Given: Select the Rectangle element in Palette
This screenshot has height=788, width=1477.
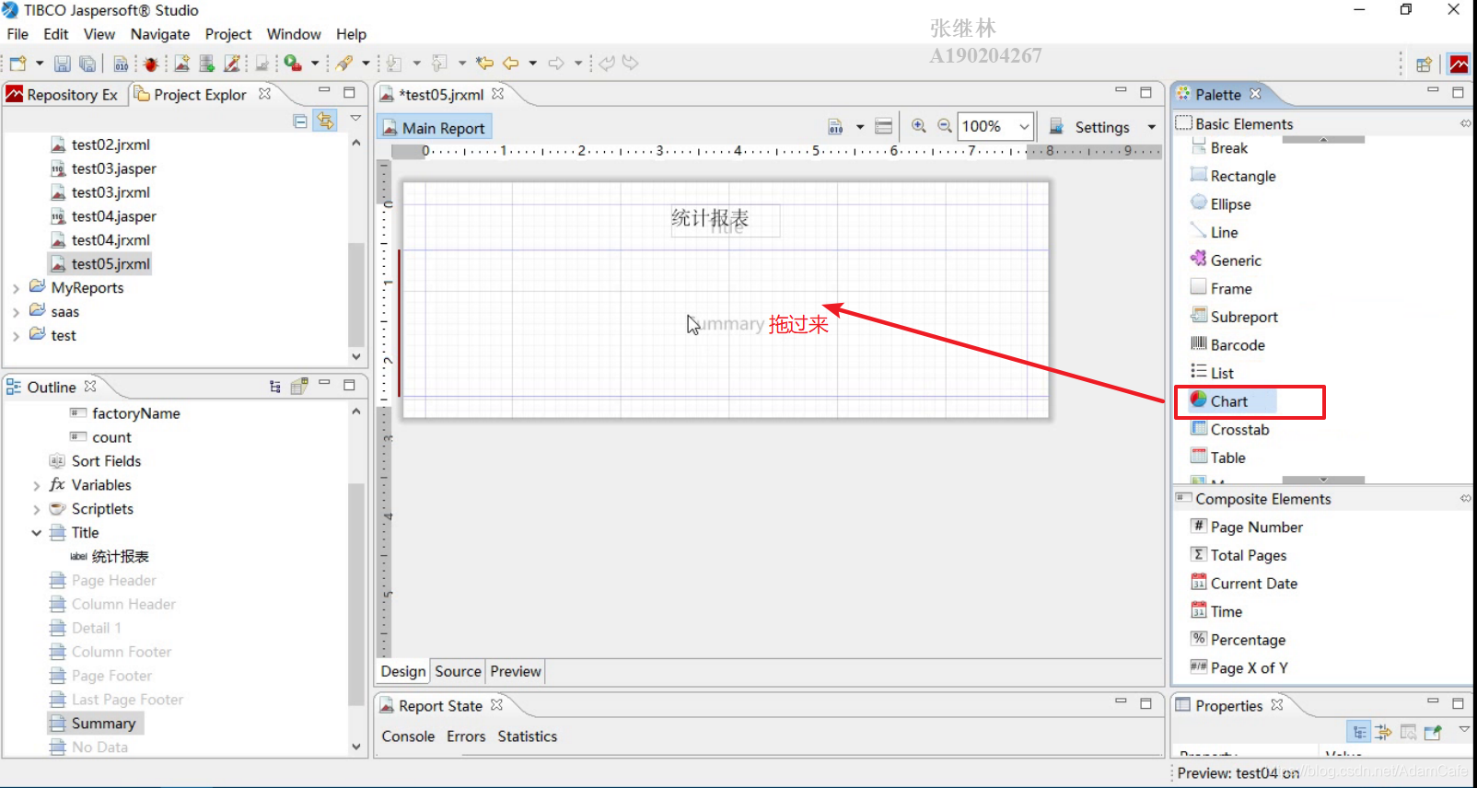Looking at the screenshot, I should 1233,176.
